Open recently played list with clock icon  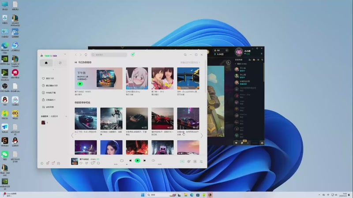pos(50,85)
